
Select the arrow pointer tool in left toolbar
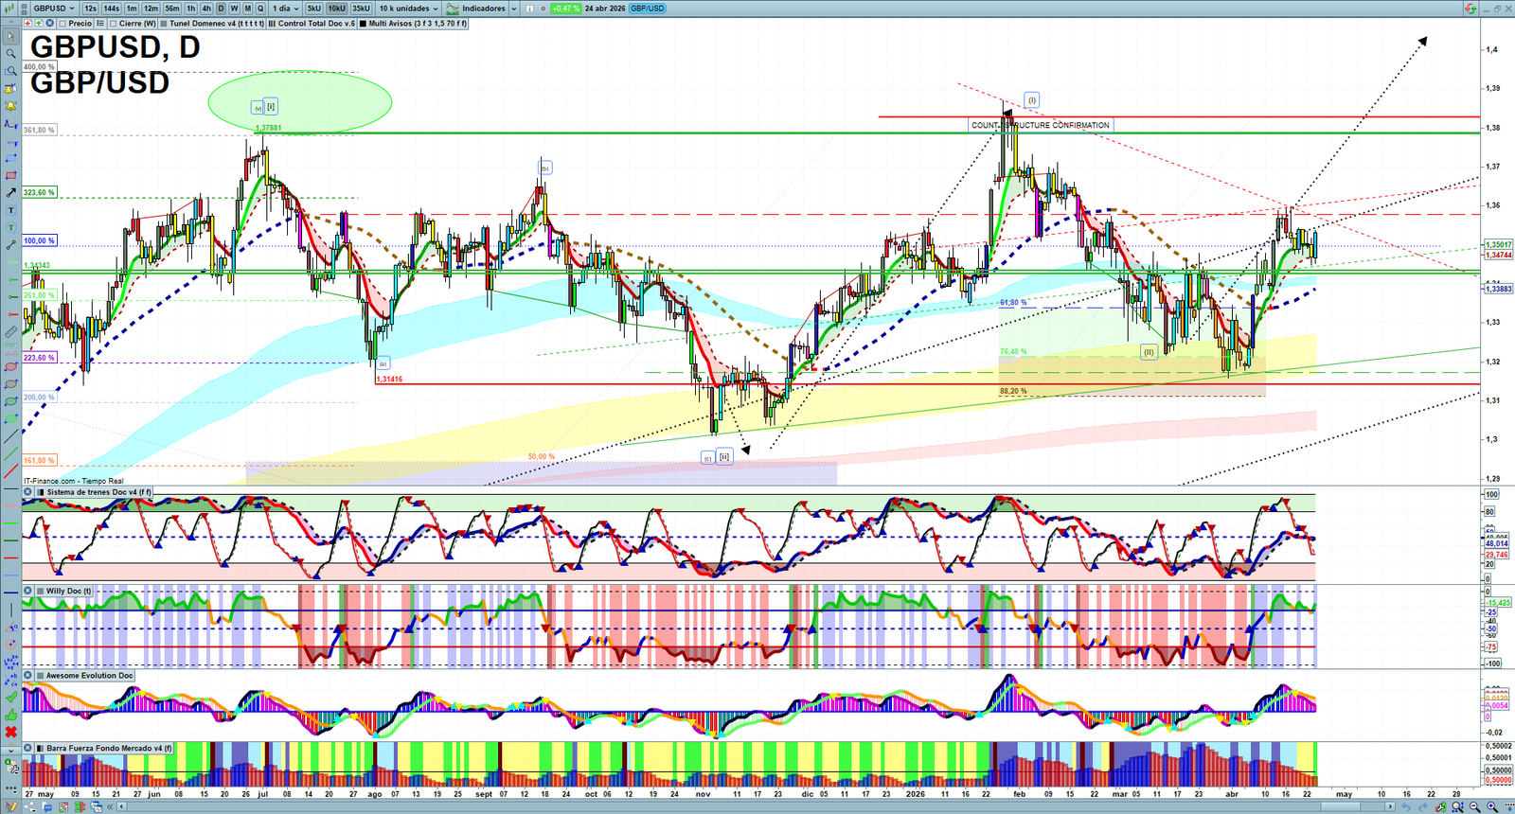point(10,37)
